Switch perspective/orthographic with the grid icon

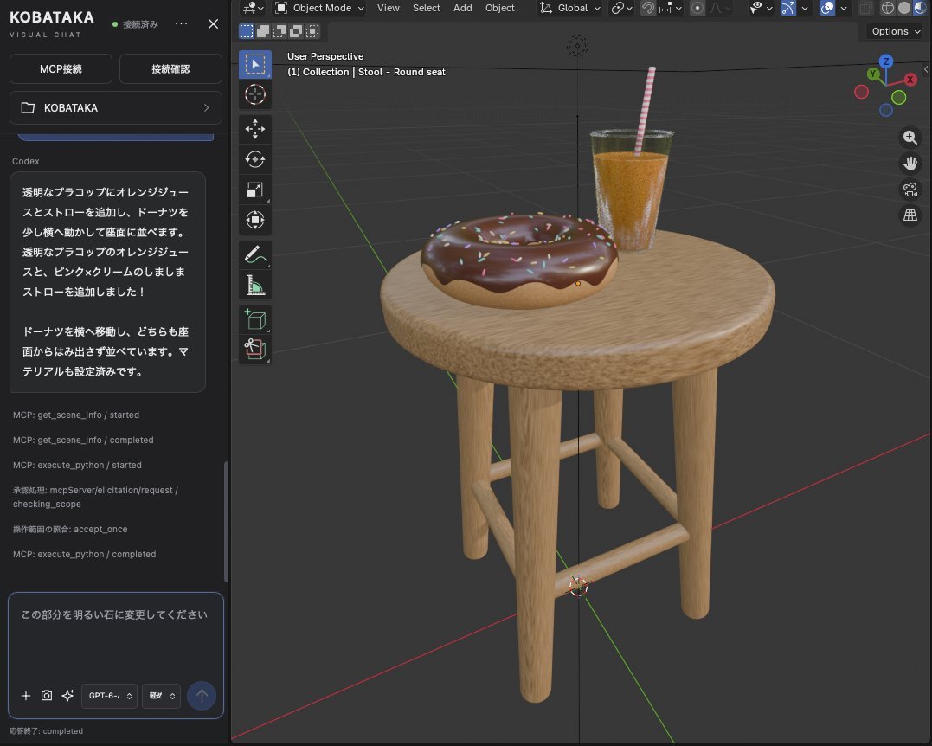pos(910,215)
